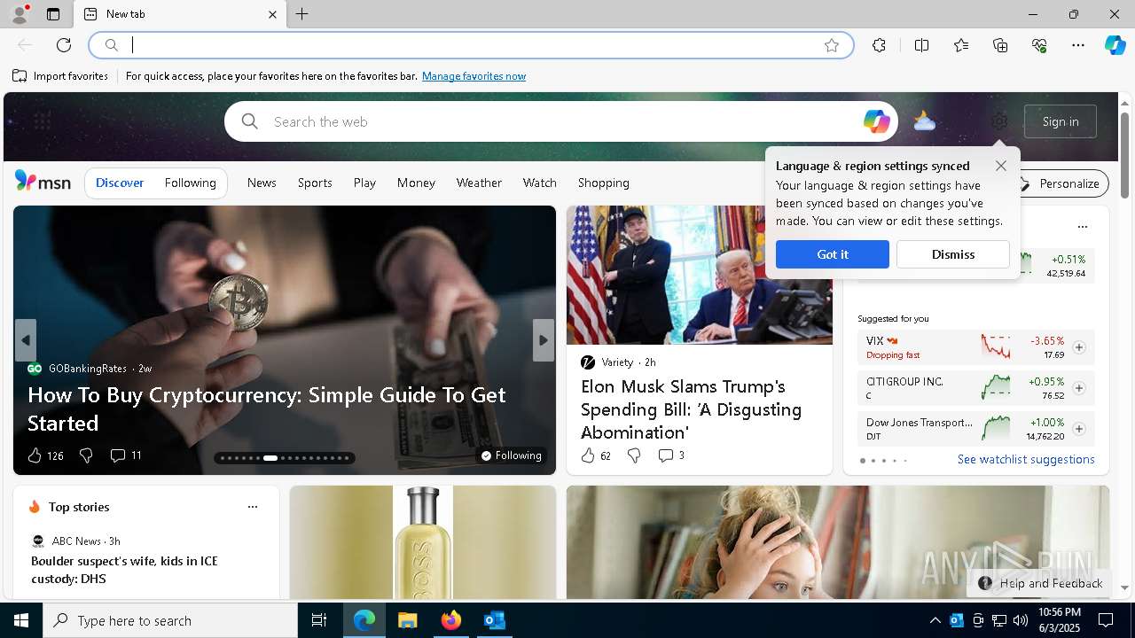
Task: Open MSN page settings gear
Action: click(999, 121)
